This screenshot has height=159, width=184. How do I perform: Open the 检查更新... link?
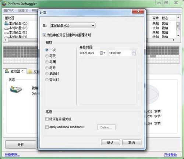[x=12, y=155]
